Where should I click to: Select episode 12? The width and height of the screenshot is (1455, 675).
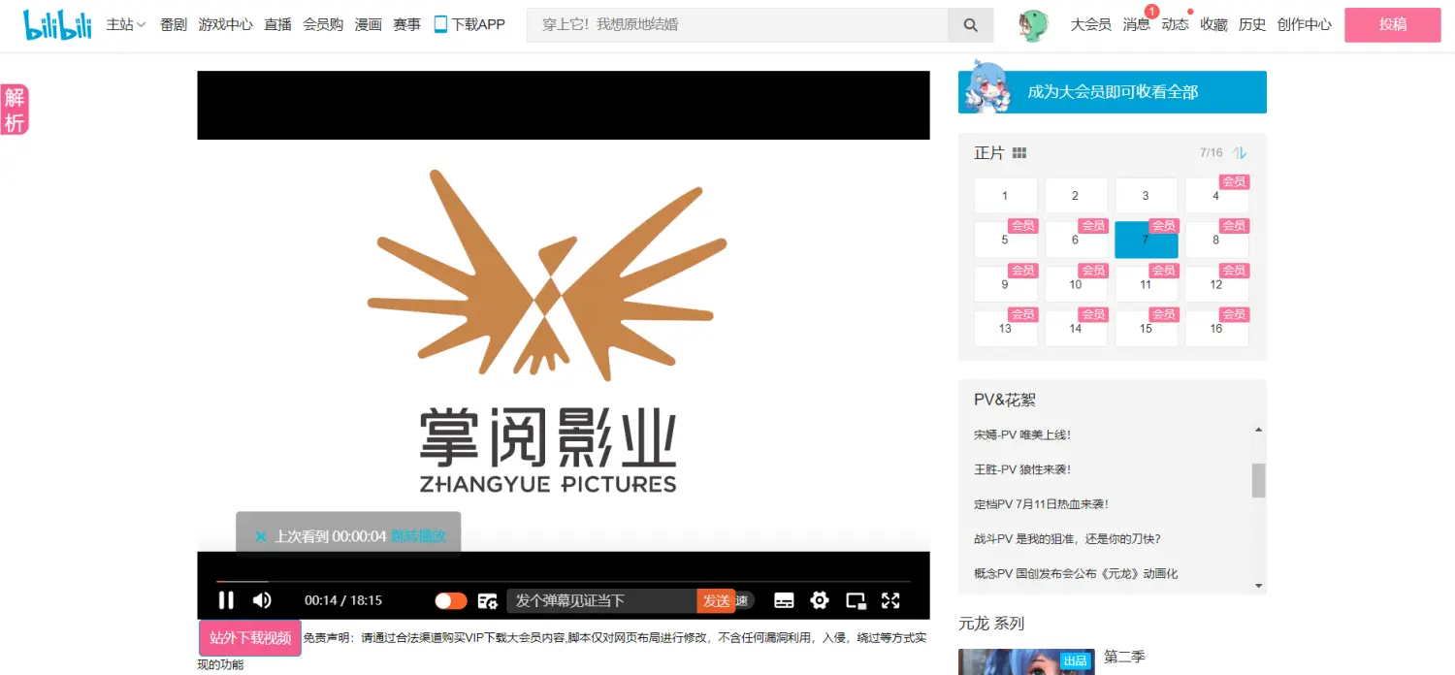point(1216,284)
